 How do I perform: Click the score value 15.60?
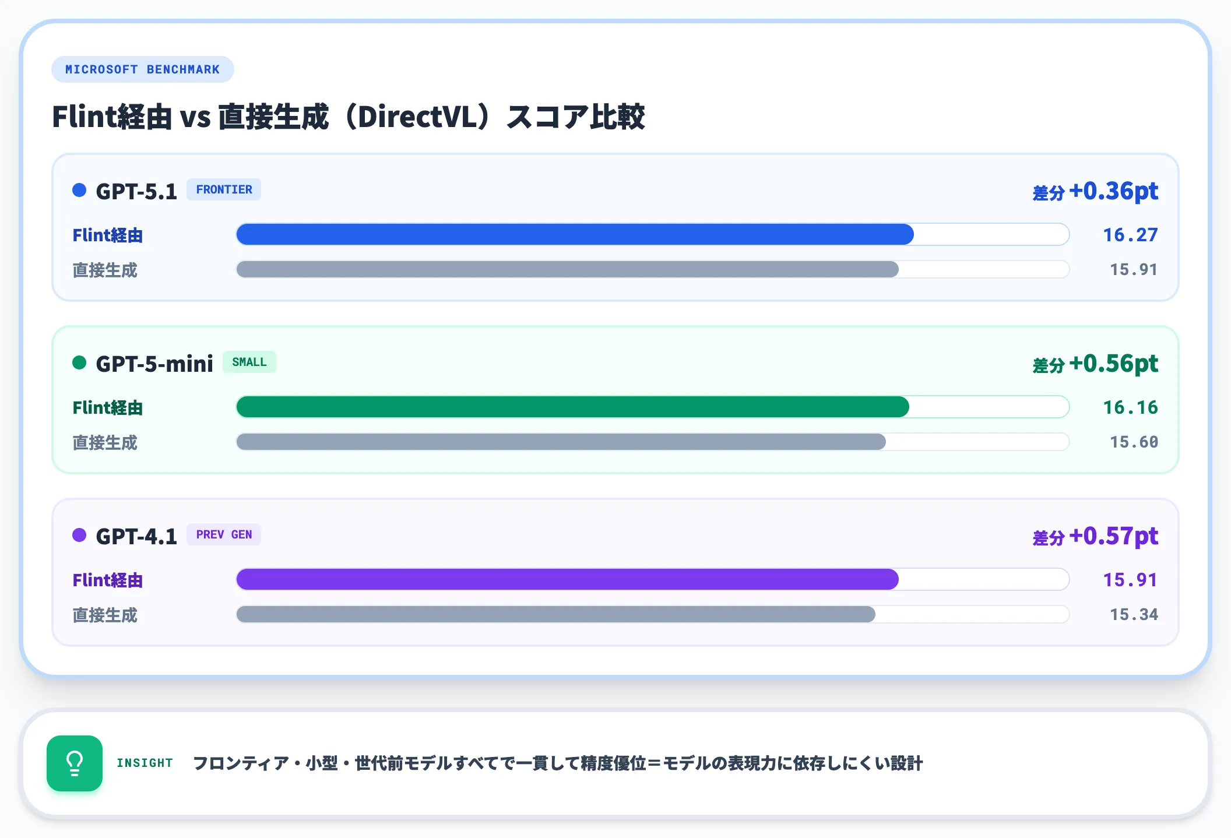tap(1134, 442)
